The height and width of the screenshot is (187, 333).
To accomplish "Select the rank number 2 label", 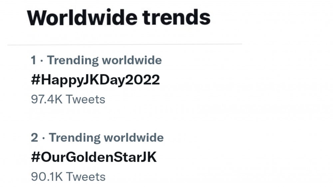I will tap(35, 138).
